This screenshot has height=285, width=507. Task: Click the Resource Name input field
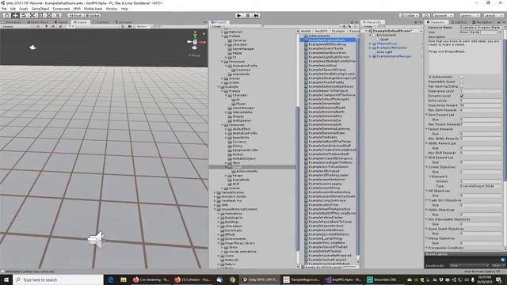click(x=481, y=28)
